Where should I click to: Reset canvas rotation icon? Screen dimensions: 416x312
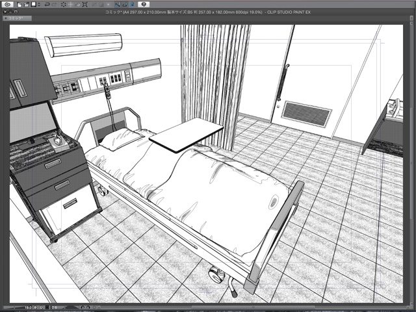tap(94, 307)
